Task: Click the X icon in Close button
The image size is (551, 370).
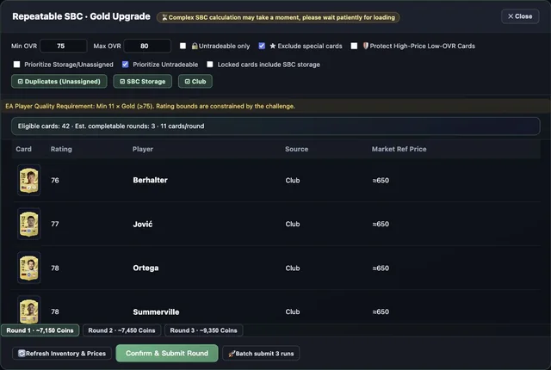Action: pyautogui.click(x=511, y=16)
